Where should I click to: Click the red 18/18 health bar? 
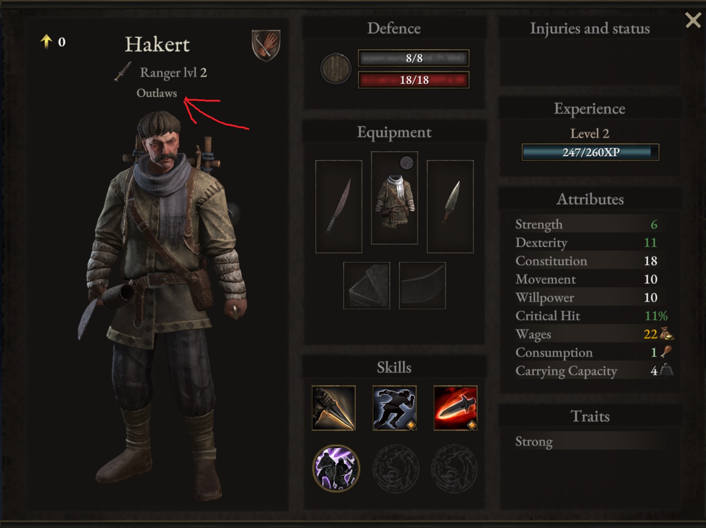(414, 80)
